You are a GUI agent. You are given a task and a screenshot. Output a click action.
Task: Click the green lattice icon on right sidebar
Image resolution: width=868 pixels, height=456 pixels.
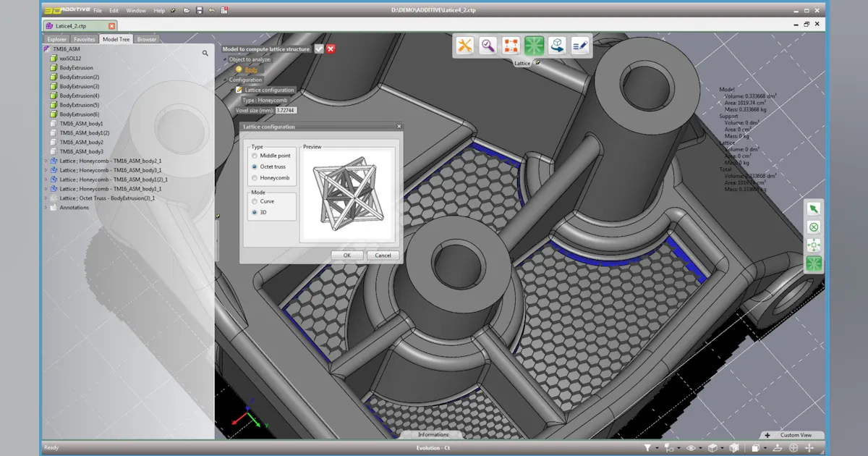814,263
